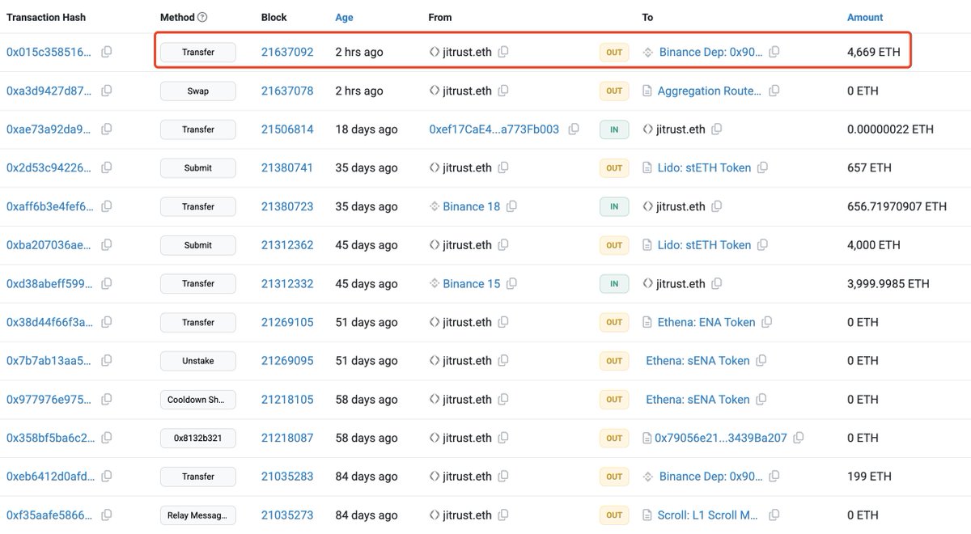Viewport: 971px width, 534px height.
Task: Copy Lido stETH Token address in 657 ETH row
Action: tap(763, 167)
